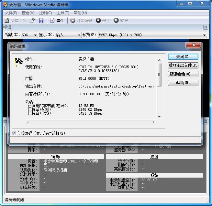Image resolution: width=212 pixels, height=206 pixels.
Task: Open the 显示 dropdown set to 输入
Action: pos(68,35)
